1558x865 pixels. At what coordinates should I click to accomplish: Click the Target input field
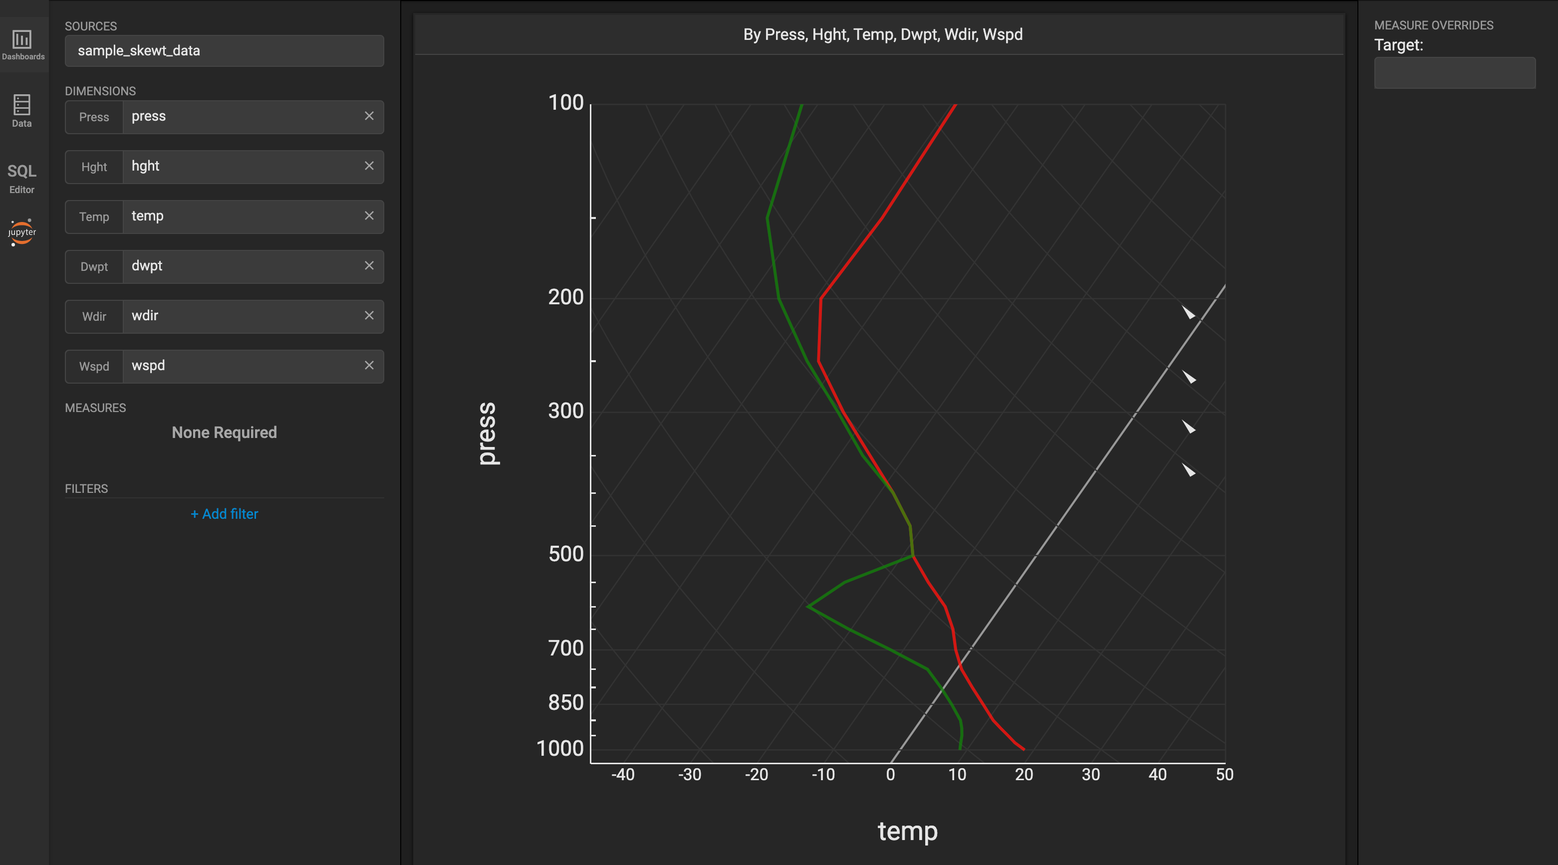click(1454, 73)
